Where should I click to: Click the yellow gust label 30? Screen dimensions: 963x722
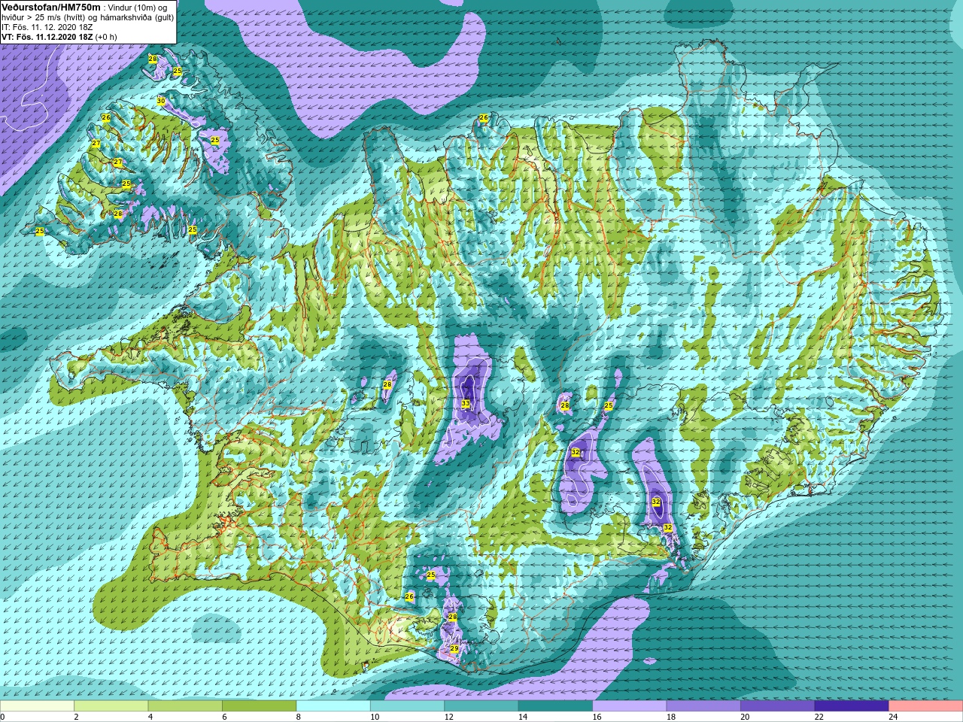[x=161, y=101]
